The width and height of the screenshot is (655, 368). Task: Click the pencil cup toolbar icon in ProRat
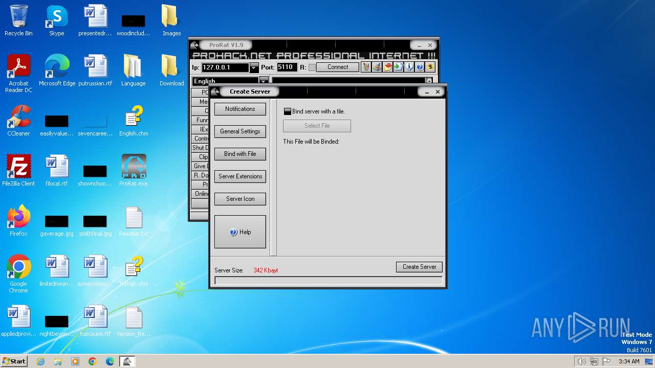tap(366, 67)
